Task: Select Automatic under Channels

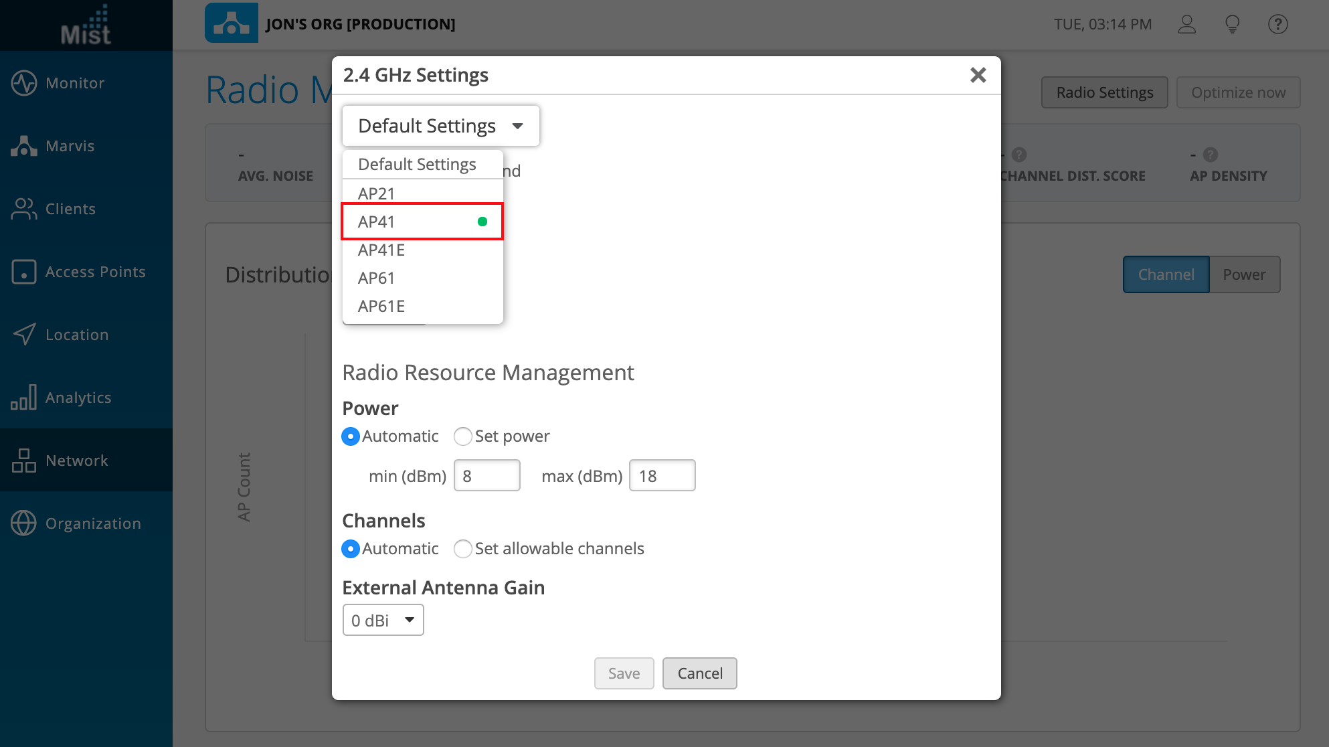Action: click(x=351, y=549)
